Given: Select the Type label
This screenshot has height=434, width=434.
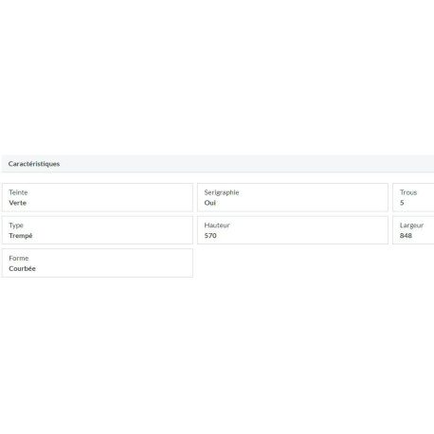Looking at the screenshot, I should 16,226.
